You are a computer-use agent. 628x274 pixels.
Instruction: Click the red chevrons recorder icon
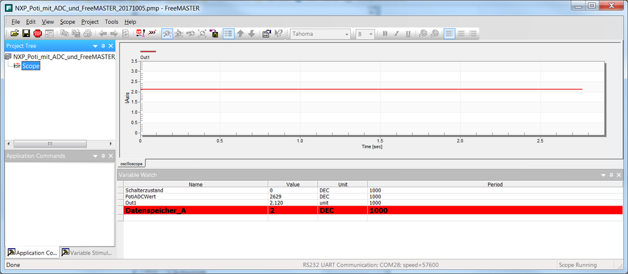[x=151, y=34]
